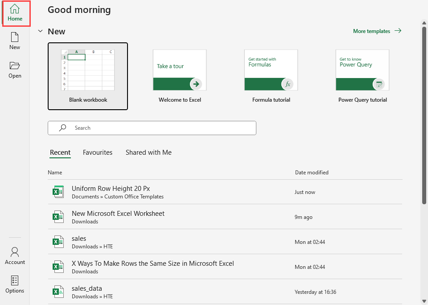Select the Recent tab
The image size is (428, 305).
pos(60,152)
